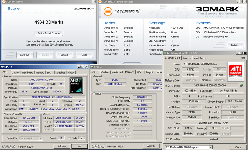Click the Subvendor ASRock (1849) field
This screenshot has width=248, height=150.
pos(229,91)
